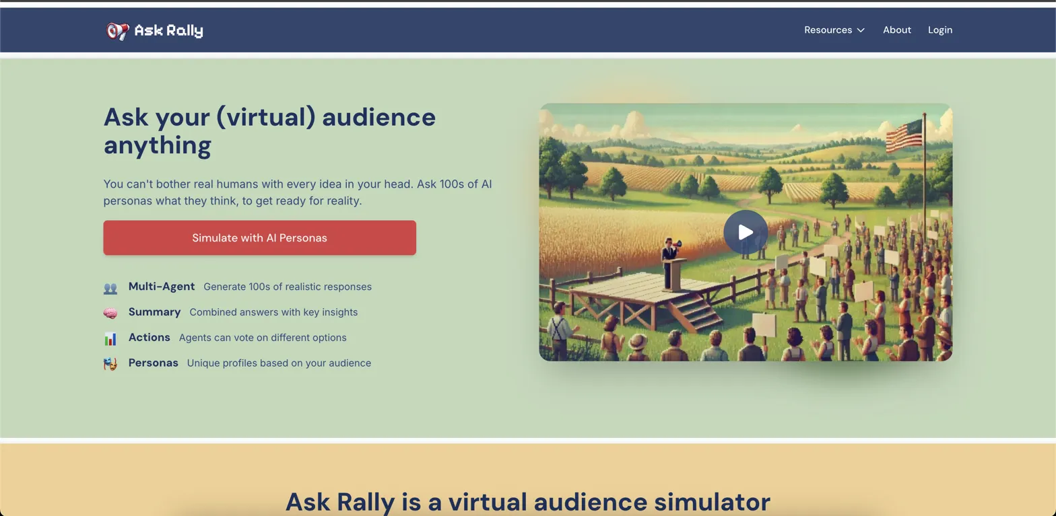
Task: Click 'Ask Rally is a virtual audience simulator' heading
Action: [x=528, y=502]
